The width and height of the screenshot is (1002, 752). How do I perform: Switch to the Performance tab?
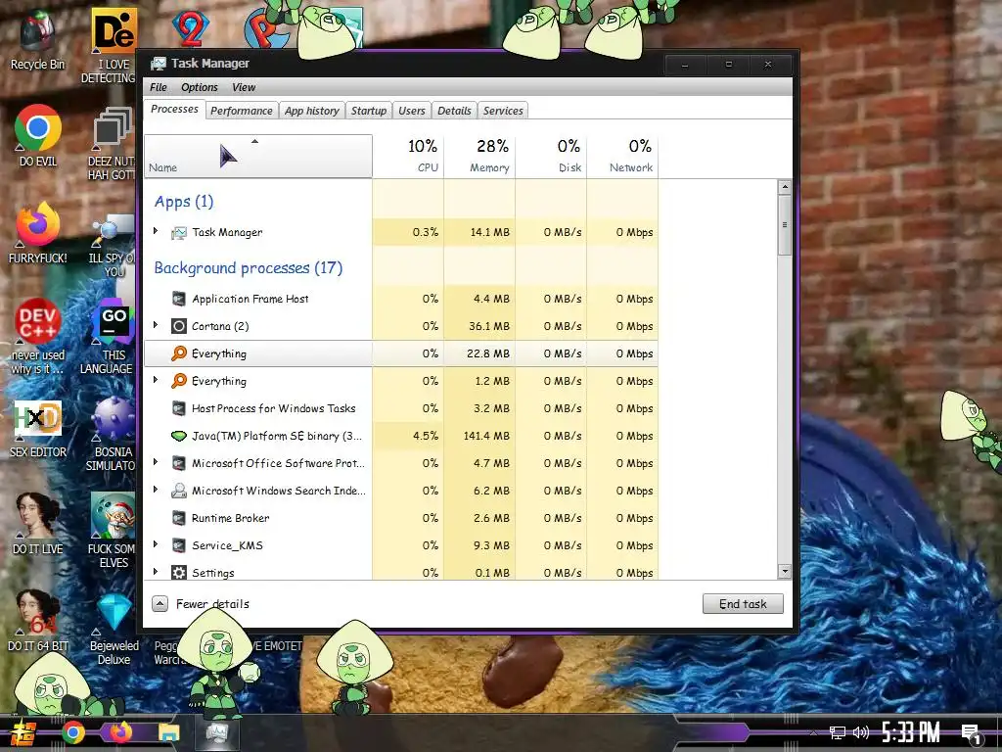[x=242, y=111]
